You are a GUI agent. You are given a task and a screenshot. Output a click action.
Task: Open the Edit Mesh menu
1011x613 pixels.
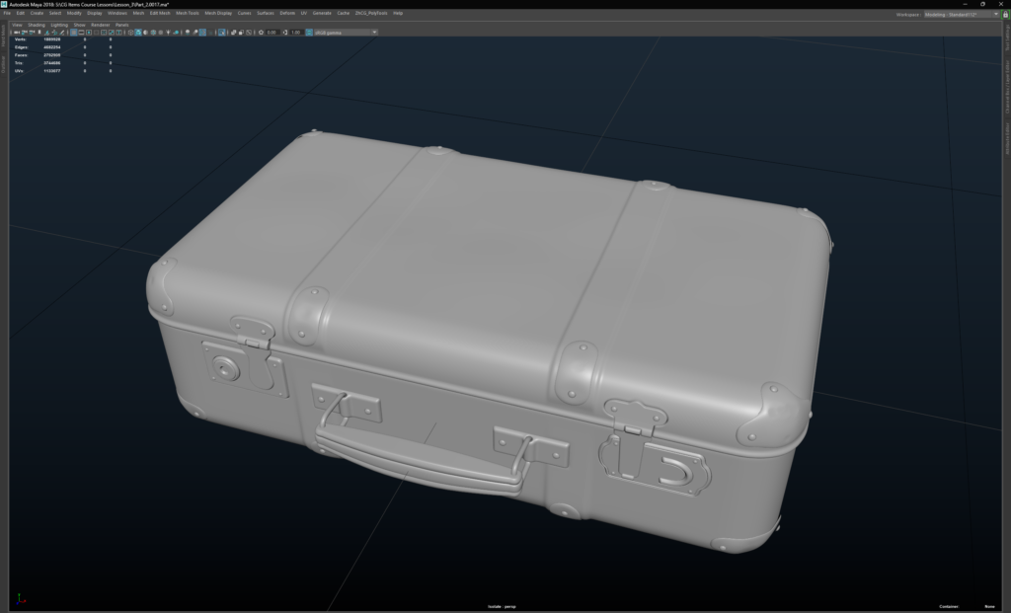(x=160, y=13)
